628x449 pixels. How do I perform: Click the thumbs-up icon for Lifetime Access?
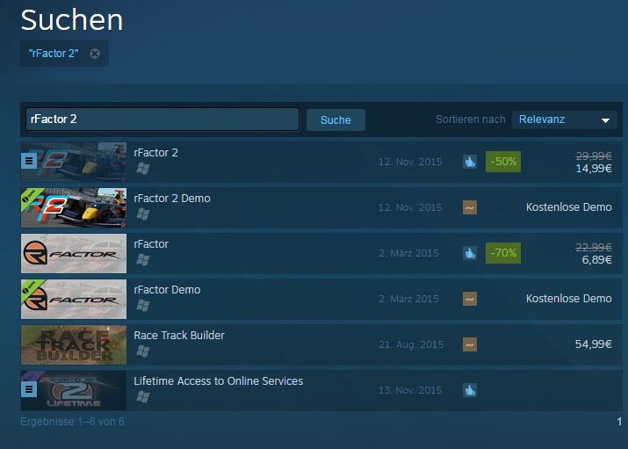[470, 390]
